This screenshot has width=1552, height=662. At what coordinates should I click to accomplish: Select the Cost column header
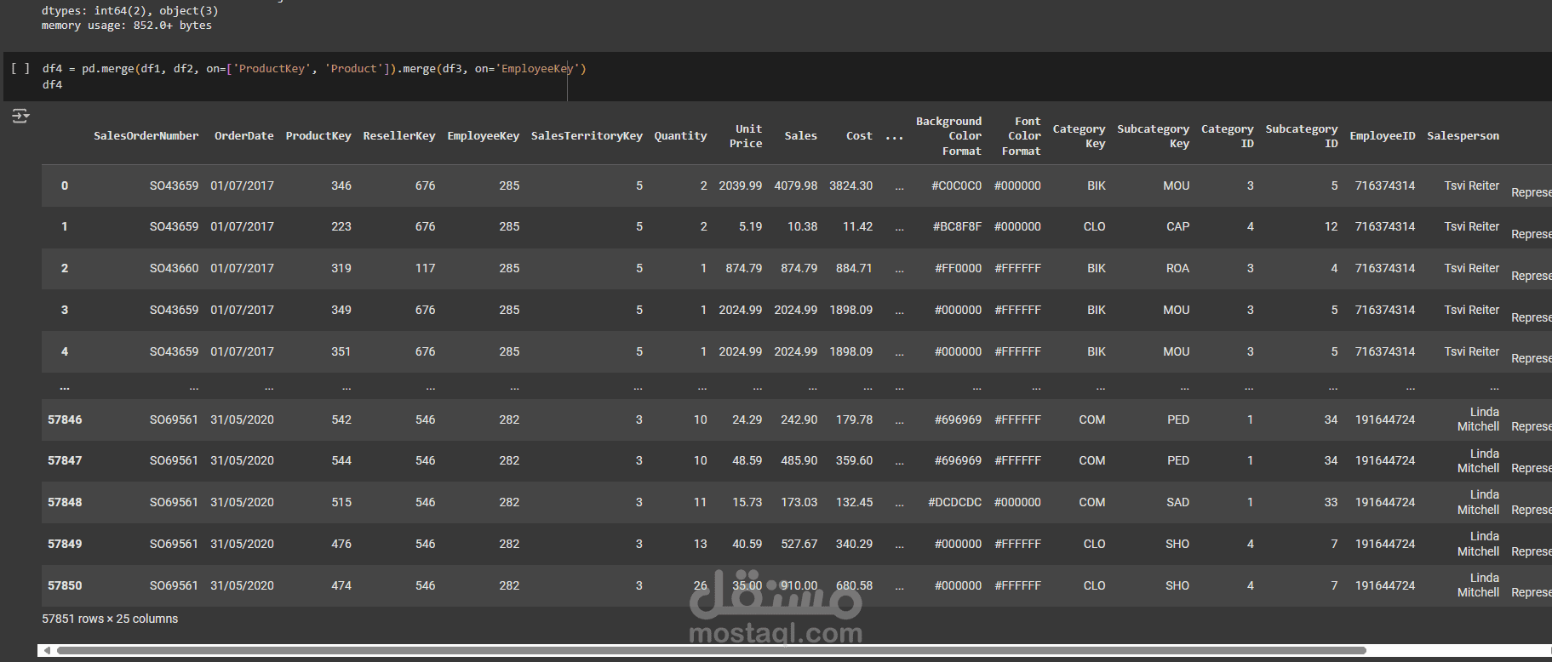click(x=859, y=136)
